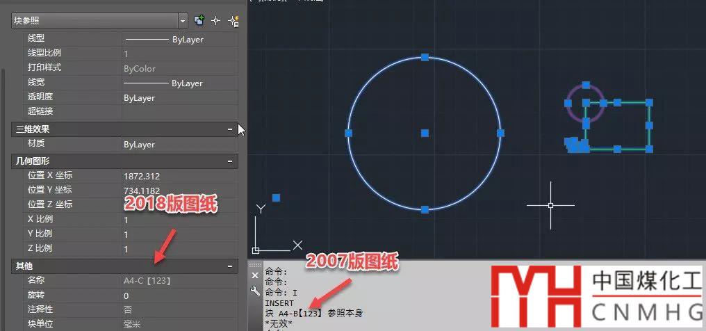This screenshot has height=331, width=706.
Task: Click the large circle's center grip
Action: (425, 133)
